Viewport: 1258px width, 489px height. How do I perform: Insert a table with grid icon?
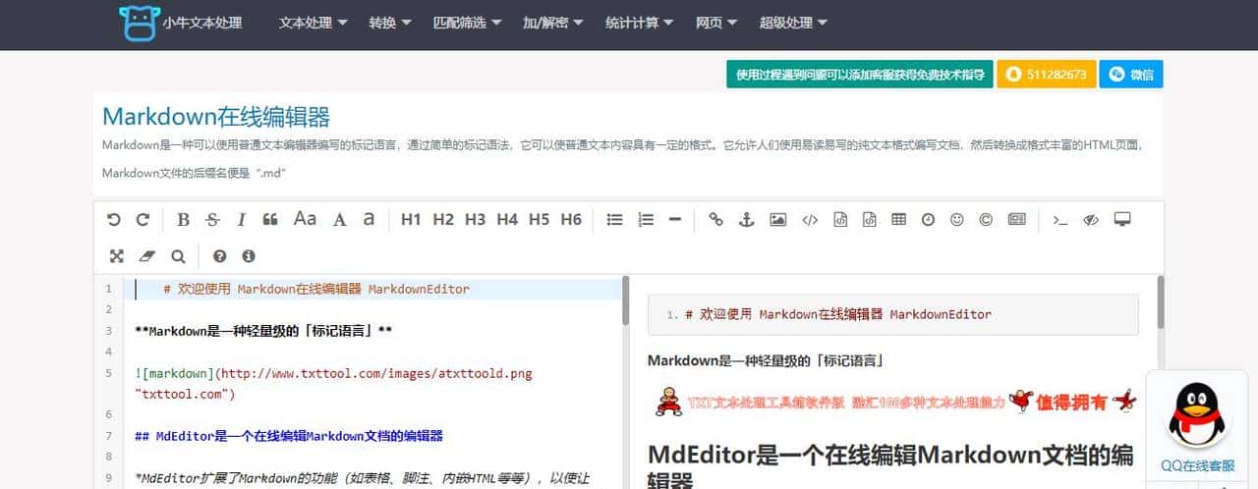[898, 220]
